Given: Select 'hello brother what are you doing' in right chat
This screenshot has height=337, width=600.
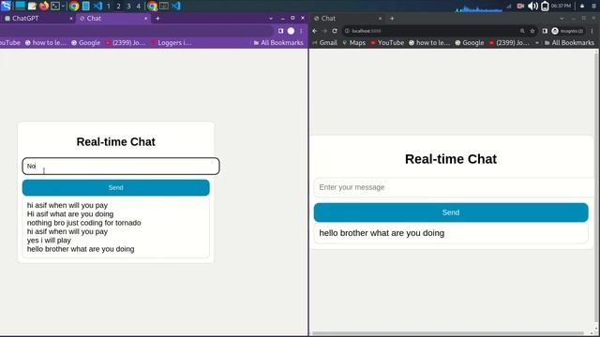Looking at the screenshot, I should tap(382, 233).
